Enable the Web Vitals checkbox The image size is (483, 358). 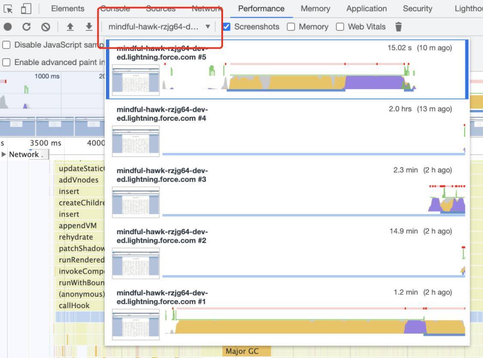pyautogui.click(x=340, y=27)
